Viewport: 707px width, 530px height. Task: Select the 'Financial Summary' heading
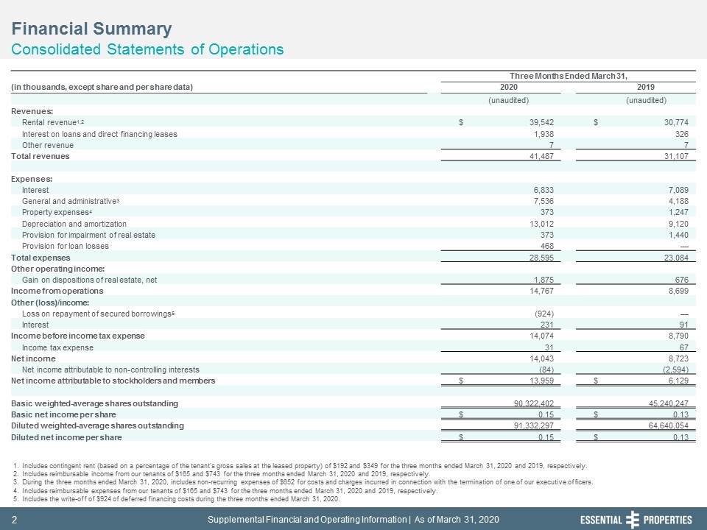[x=91, y=29]
